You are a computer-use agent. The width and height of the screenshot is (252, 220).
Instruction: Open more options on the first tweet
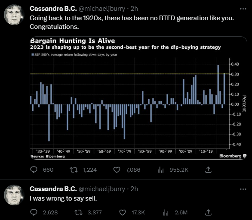click(x=243, y=9)
